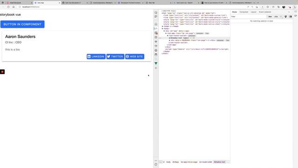The width and height of the screenshot is (298, 168).
Task: Open the Sources bug icon
Action: click(x=156, y=37)
